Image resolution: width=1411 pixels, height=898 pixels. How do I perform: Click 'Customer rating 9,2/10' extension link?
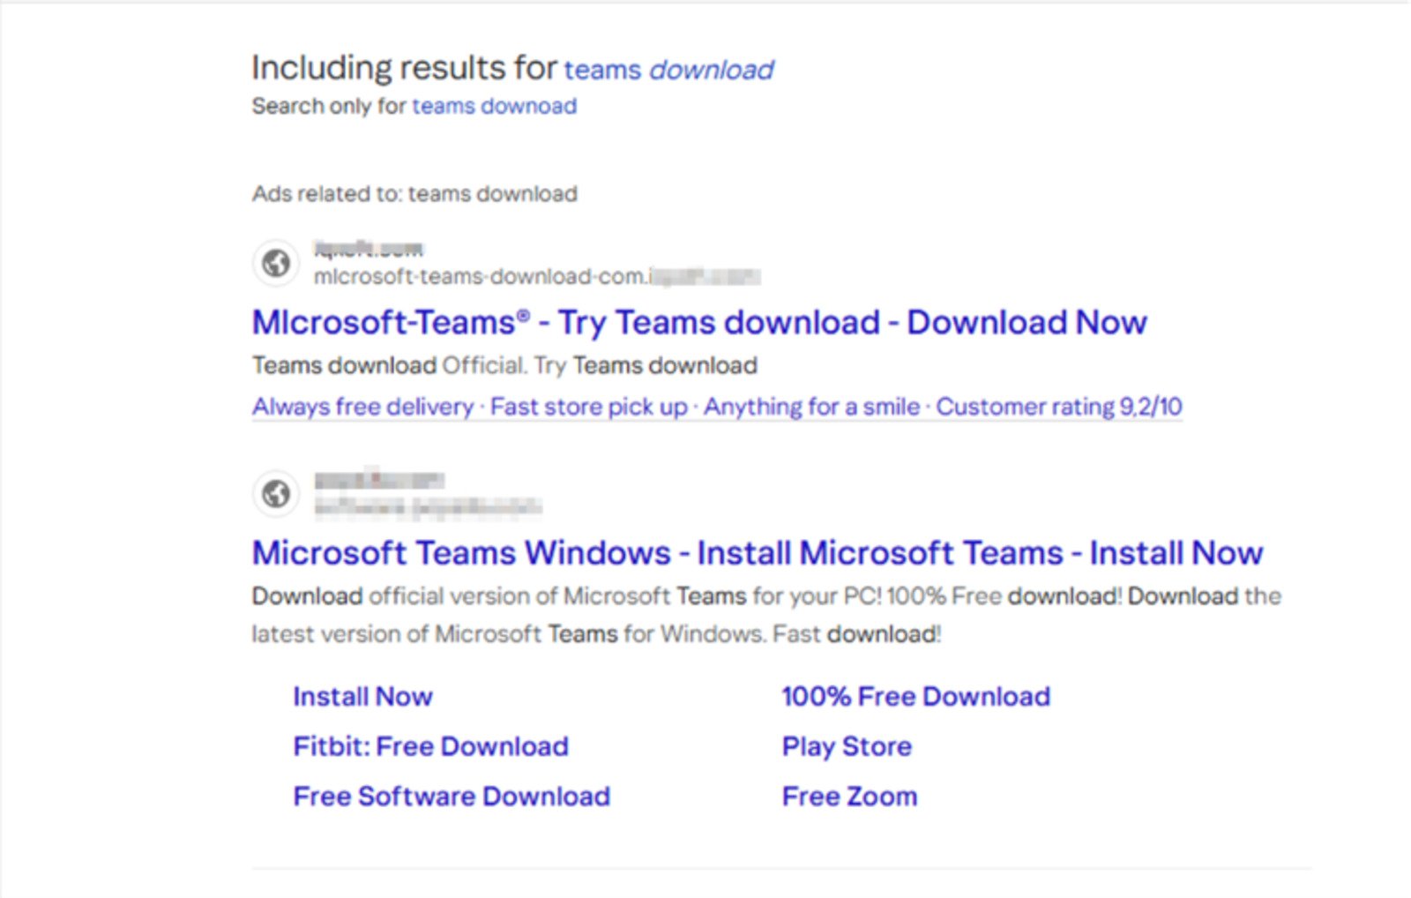click(x=1059, y=407)
